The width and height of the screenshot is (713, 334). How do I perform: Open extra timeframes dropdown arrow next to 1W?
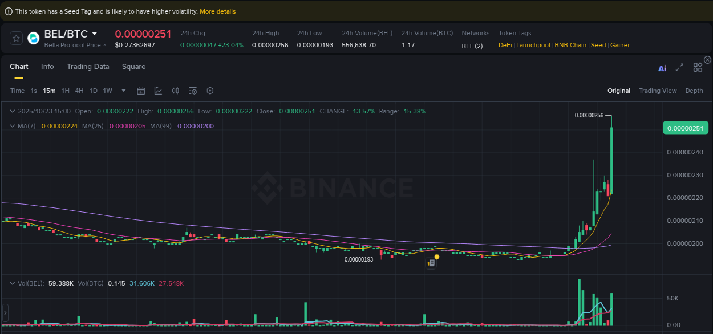point(123,91)
